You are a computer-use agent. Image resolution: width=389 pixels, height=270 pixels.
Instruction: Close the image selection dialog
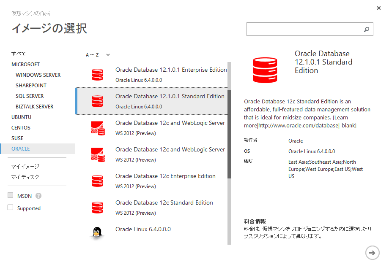(x=379, y=8)
